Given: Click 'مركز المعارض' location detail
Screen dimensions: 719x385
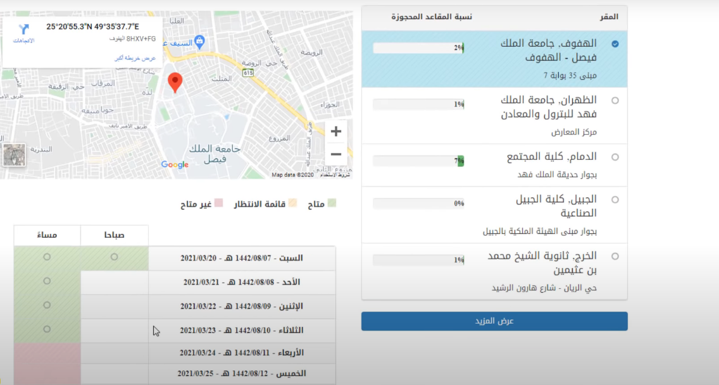Looking at the screenshot, I should coord(573,132).
